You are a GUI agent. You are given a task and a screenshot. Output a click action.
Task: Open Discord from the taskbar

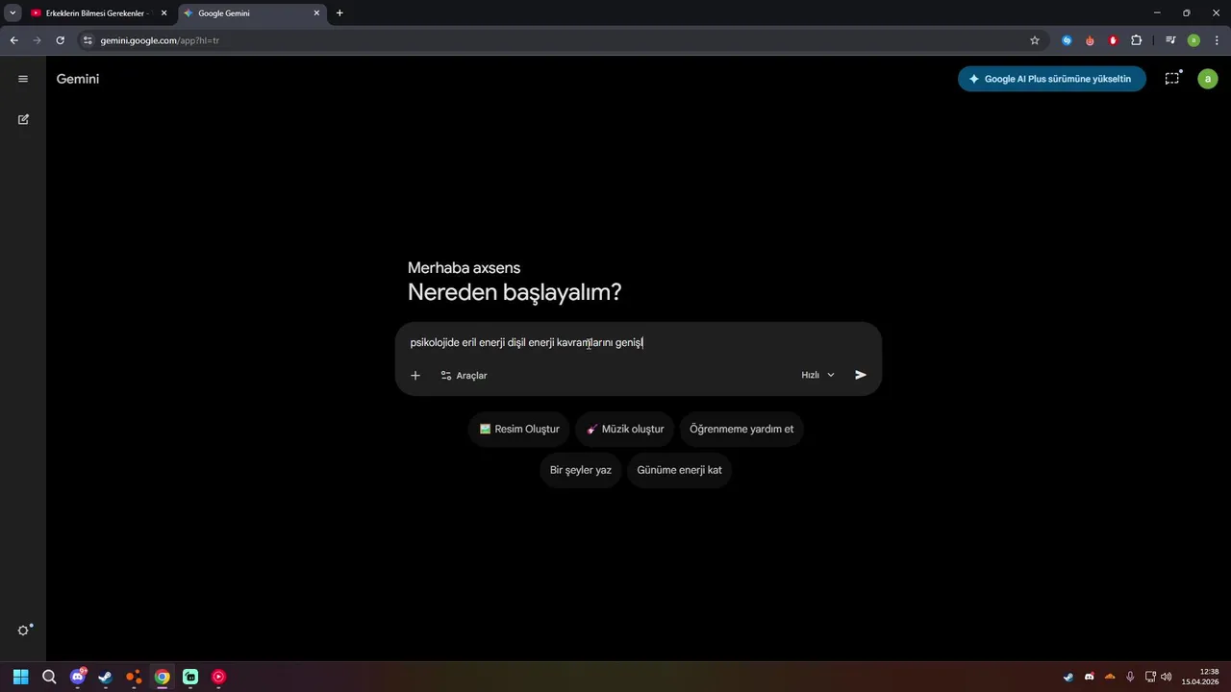(x=78, y=677)
